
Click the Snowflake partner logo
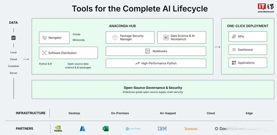[133, 129]
